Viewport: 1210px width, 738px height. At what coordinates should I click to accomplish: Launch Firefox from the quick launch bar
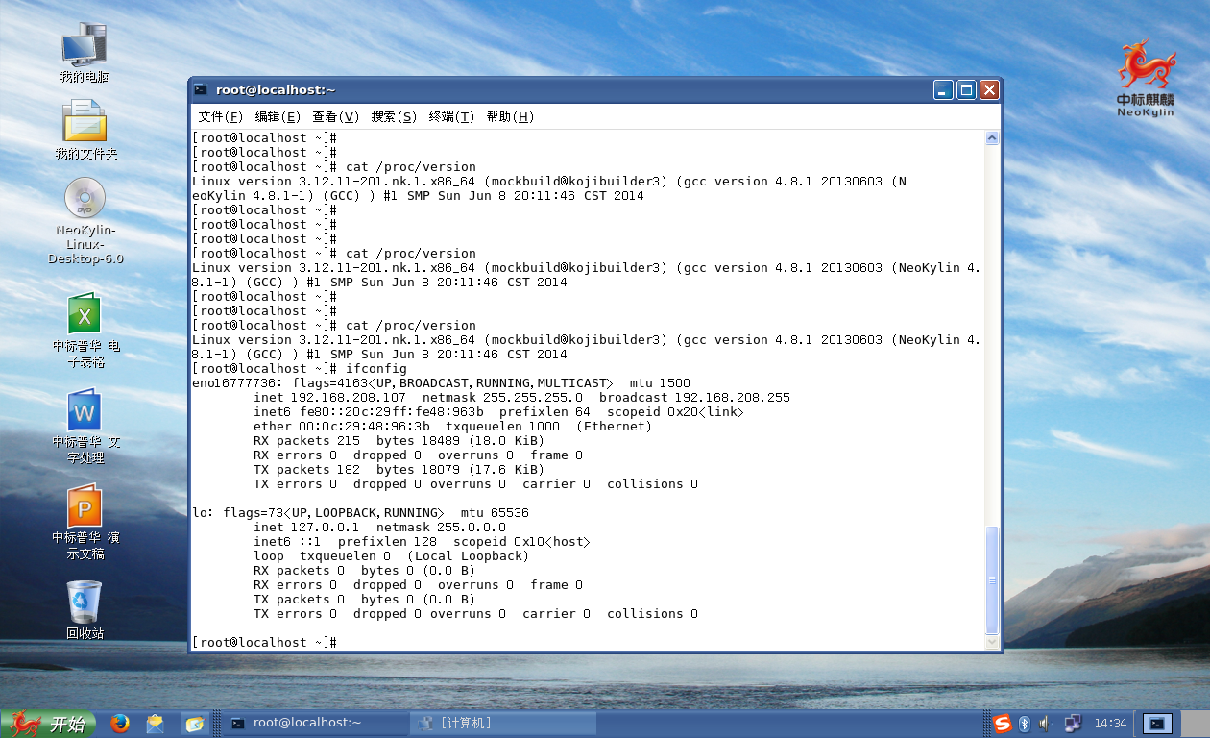119,724
